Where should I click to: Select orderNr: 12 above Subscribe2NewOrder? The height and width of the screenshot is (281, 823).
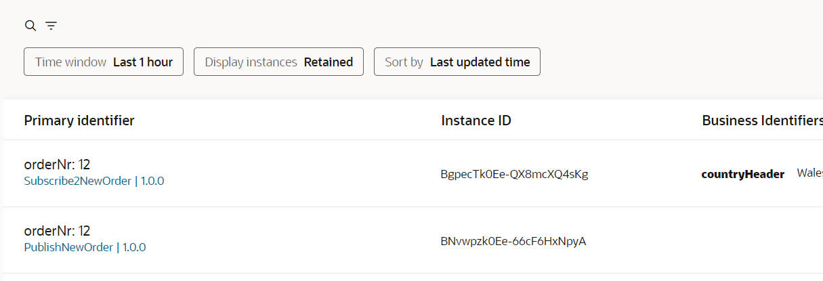point(58,165)
